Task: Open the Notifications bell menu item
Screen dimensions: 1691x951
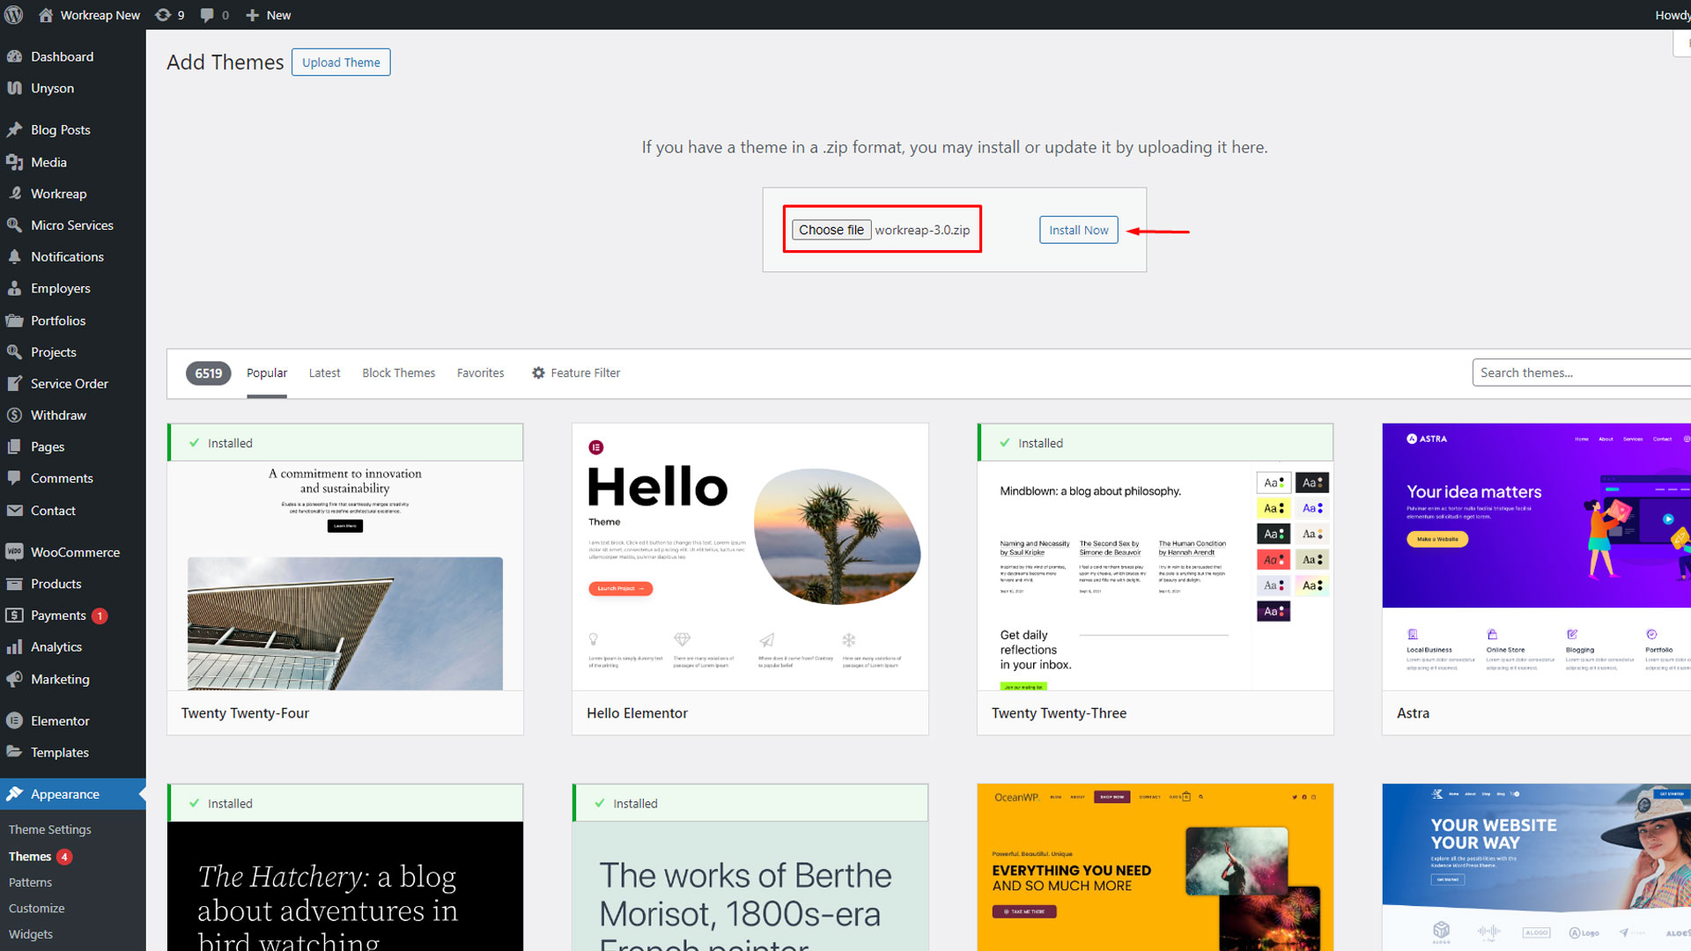Action: point(67,256)
